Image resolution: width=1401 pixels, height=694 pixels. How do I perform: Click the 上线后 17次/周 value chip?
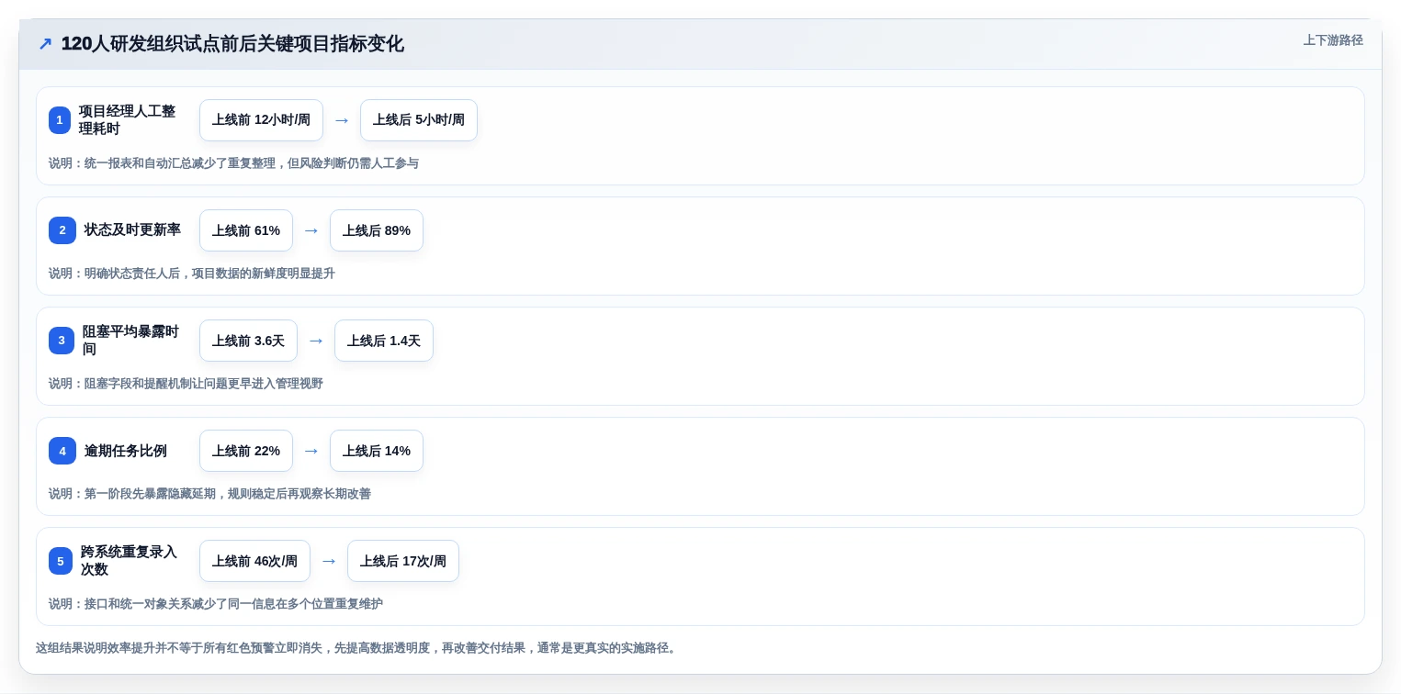point(403,561)
